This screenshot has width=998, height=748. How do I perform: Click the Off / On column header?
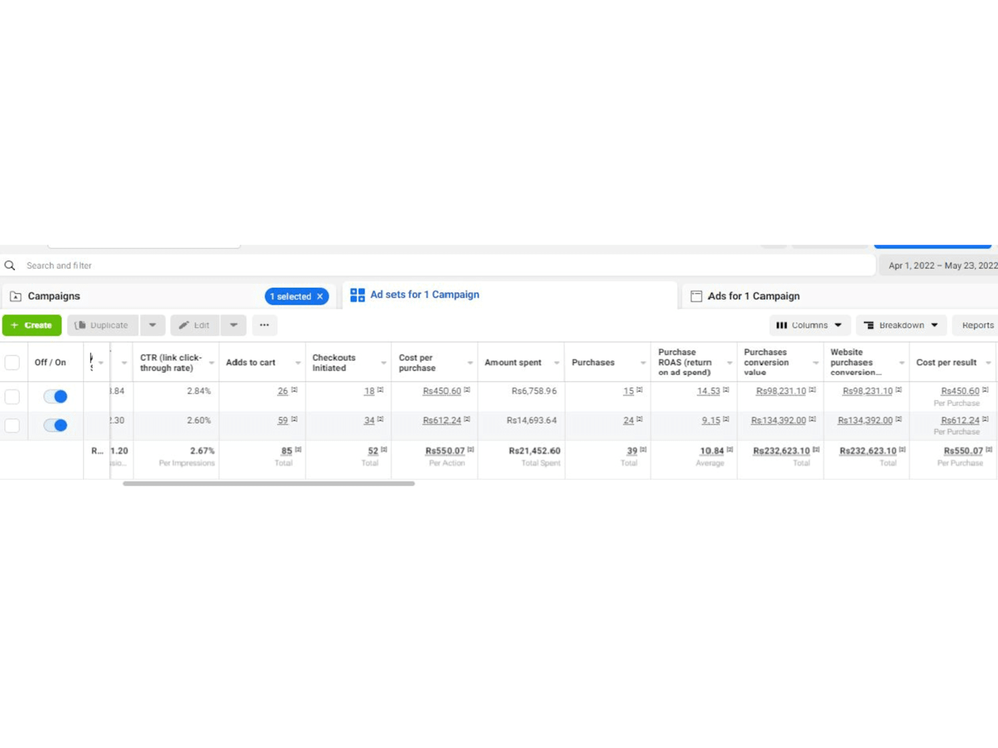point(51,362)
